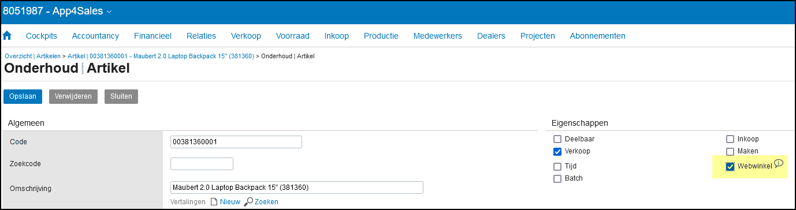Click the Nieuw translation document icon
The width and height of the screenshot is (796, 210).
tap(214, 202)
